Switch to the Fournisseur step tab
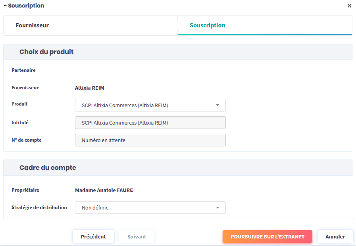 [32, 25]
